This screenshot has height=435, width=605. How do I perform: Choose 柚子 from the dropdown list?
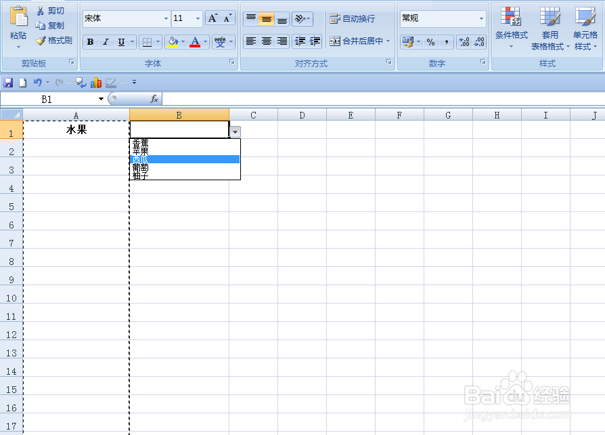click(185, 175)
